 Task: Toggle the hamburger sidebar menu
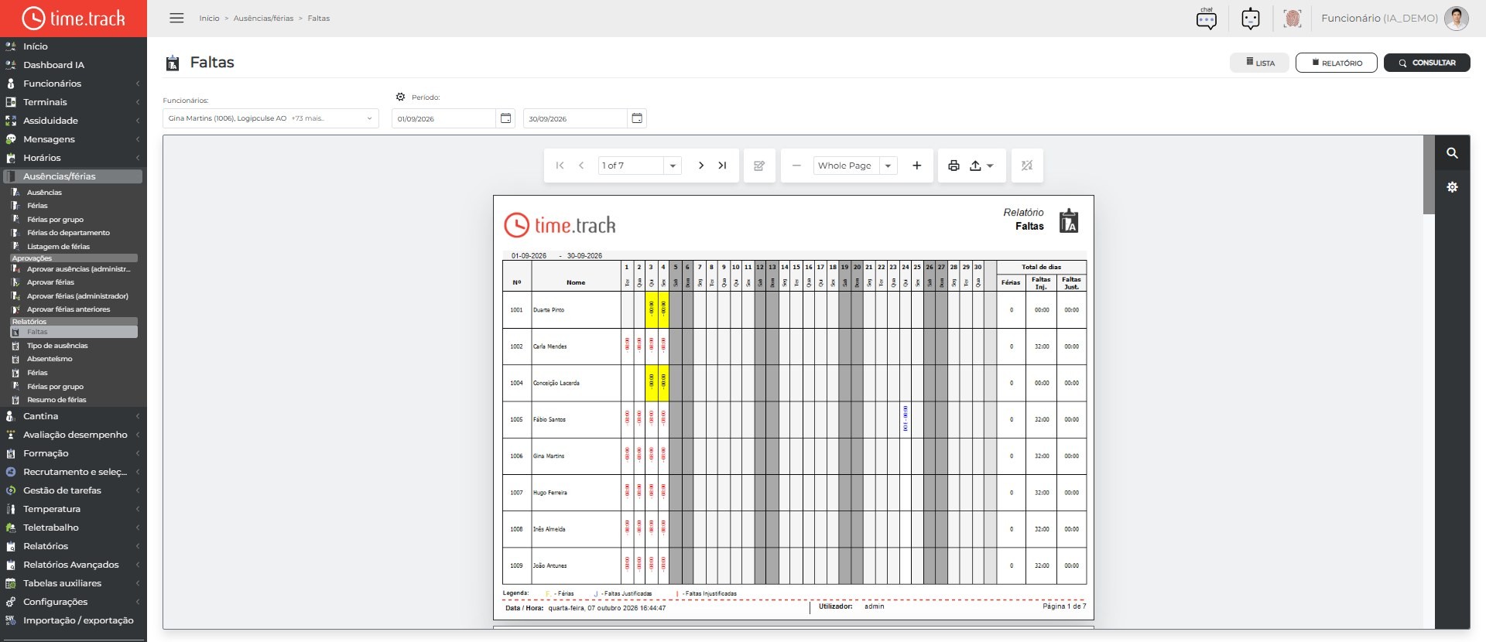(x=176, y=18)
